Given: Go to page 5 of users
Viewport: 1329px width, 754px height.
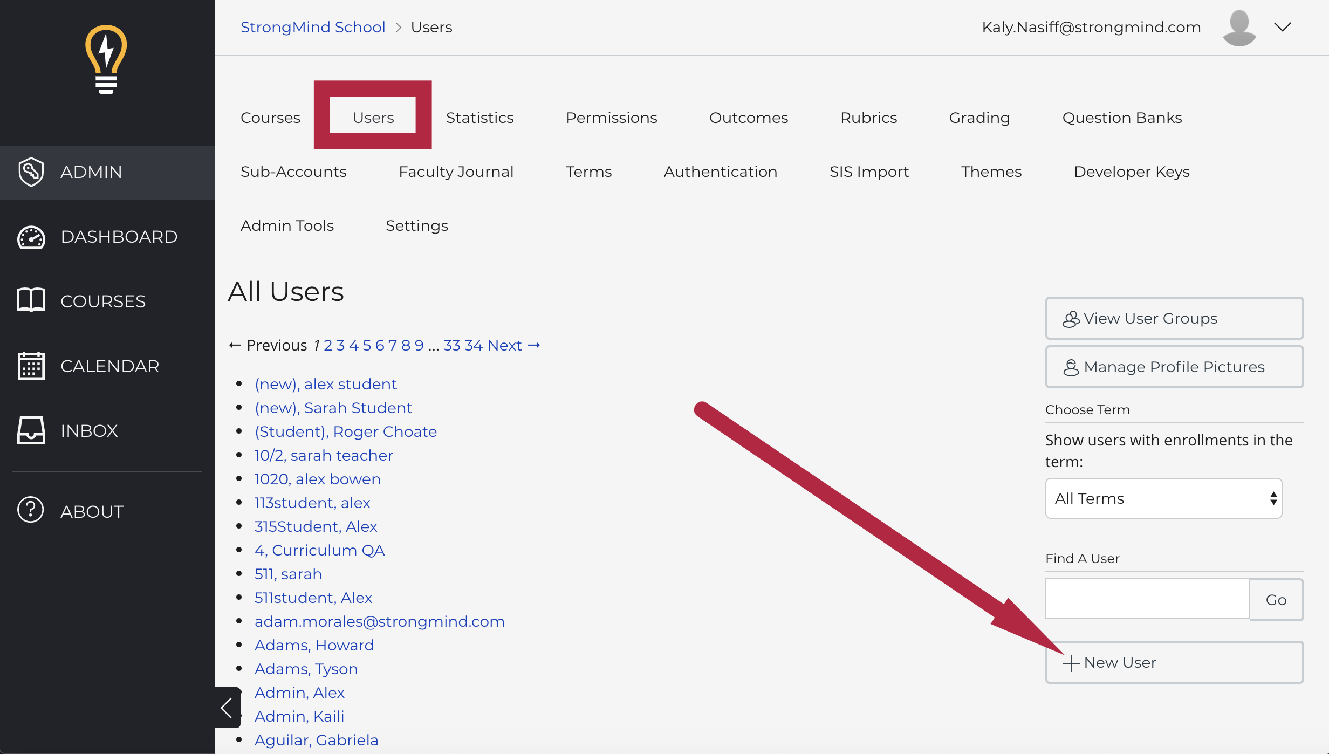Looking at the screenshot, I should click(367, 345).
